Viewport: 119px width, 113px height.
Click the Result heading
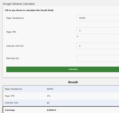pyautogui.click(x=73, y=82)
